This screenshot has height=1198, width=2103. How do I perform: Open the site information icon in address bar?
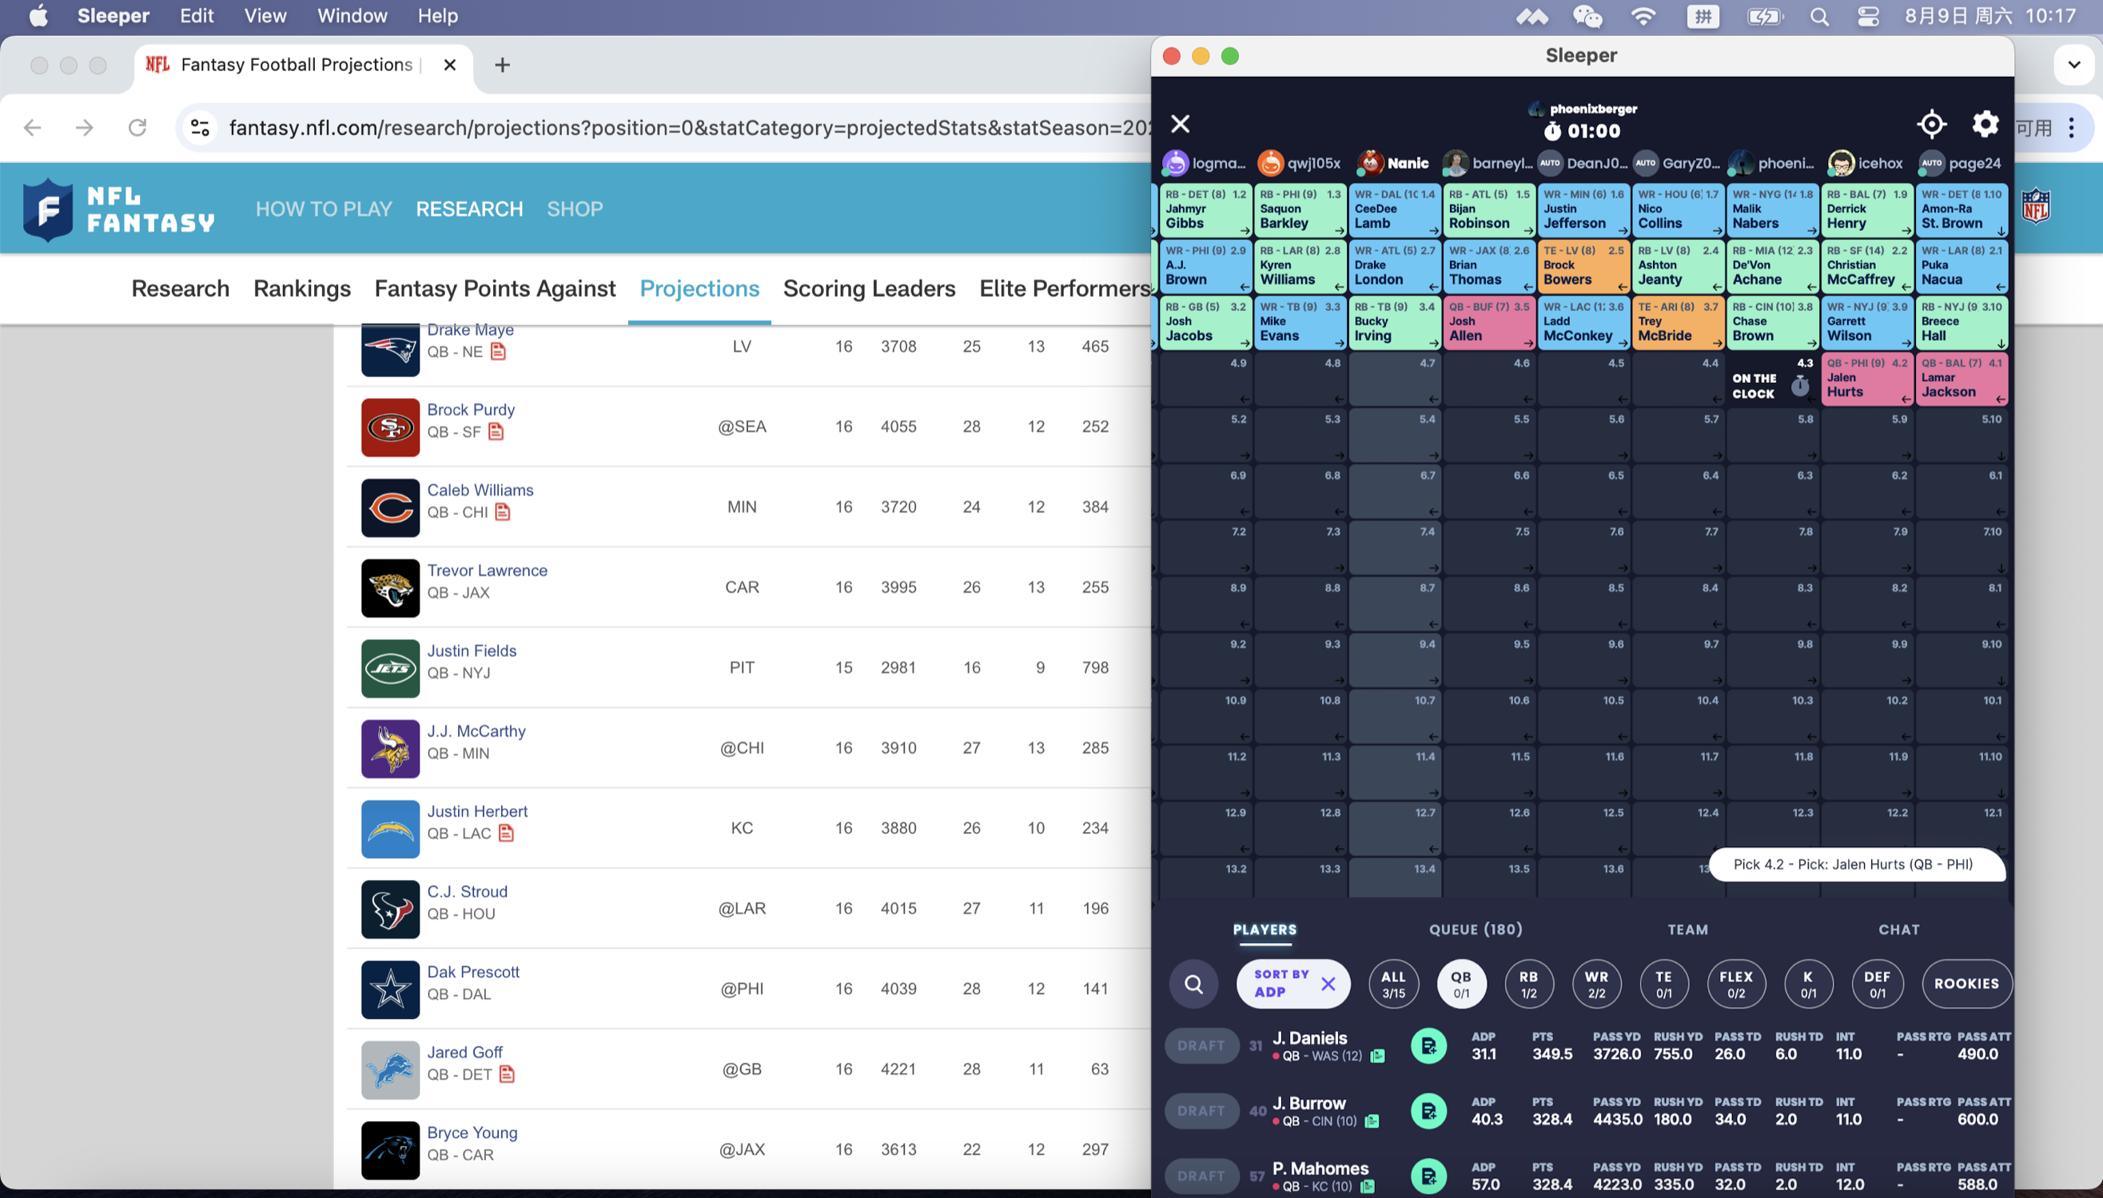click(200, 128)
